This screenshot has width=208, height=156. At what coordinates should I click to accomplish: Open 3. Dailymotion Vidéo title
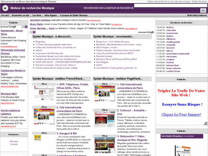coord(132,138)
